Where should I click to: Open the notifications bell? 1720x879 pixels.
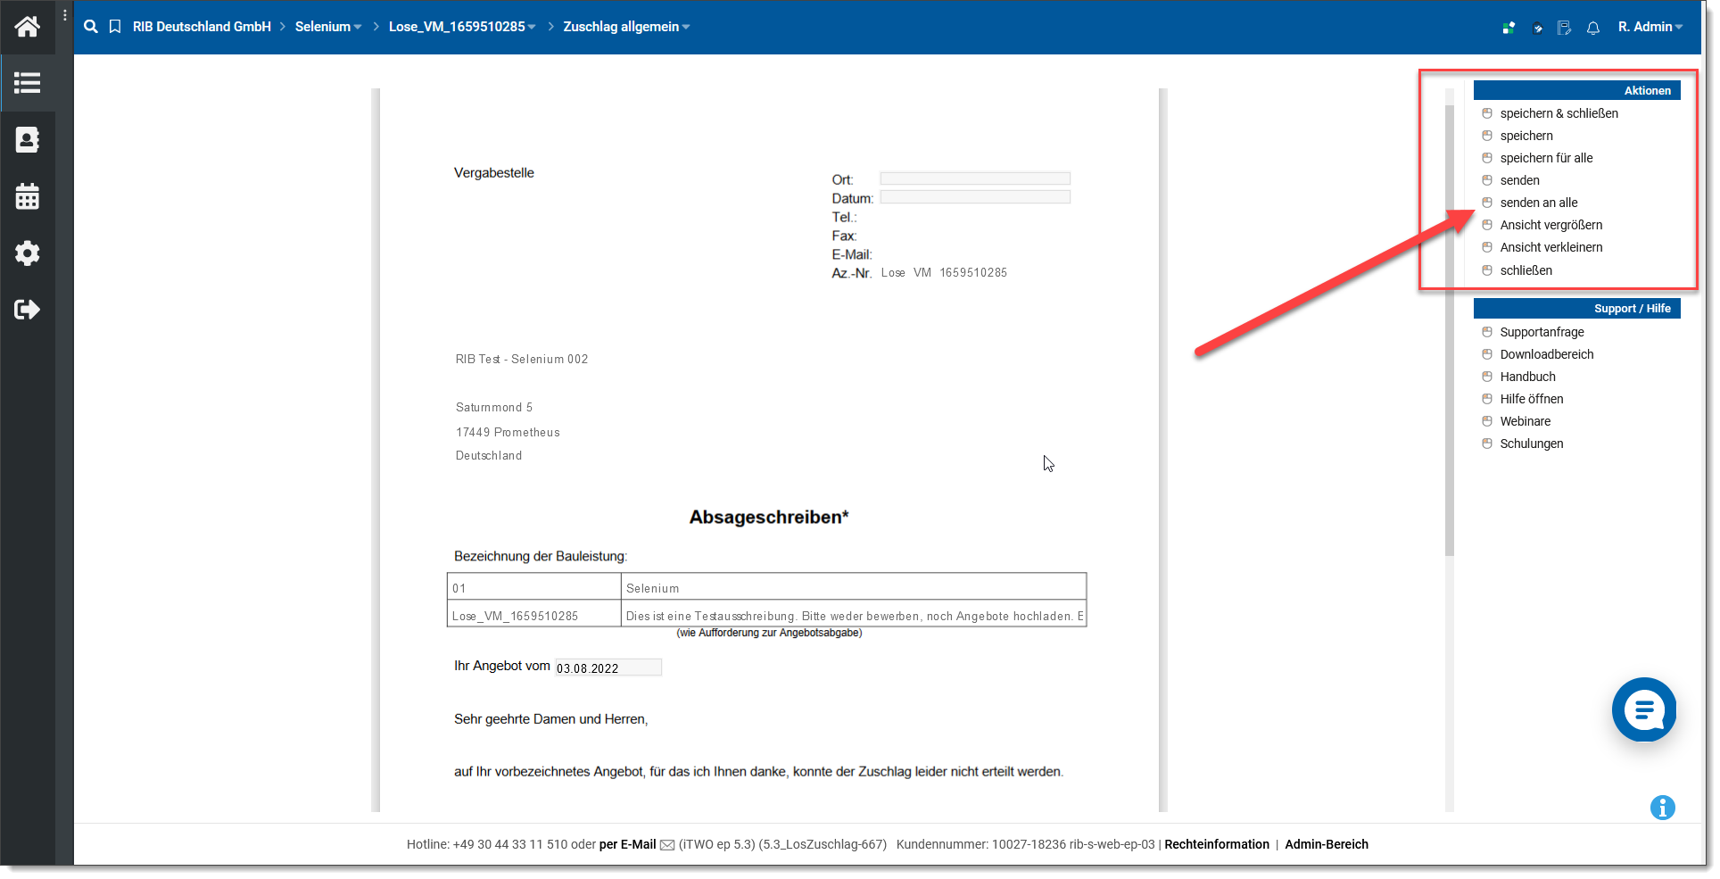(x=1593, y=28)
